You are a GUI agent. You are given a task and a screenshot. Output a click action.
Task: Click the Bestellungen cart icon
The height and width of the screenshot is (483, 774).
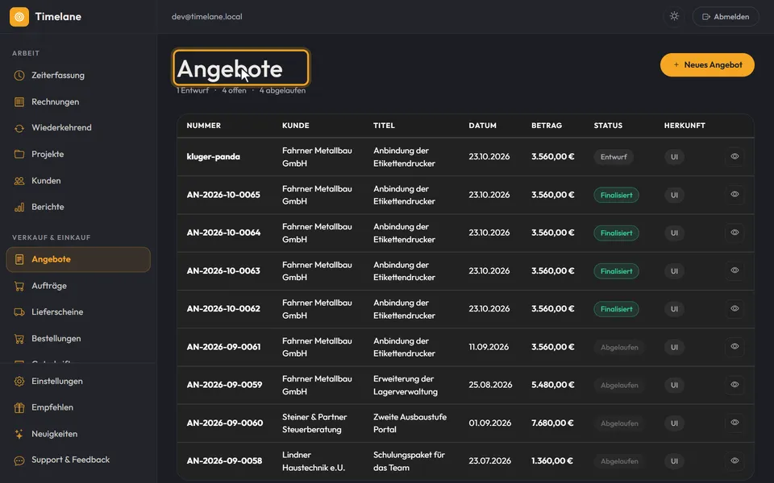(x=19, y=339)
